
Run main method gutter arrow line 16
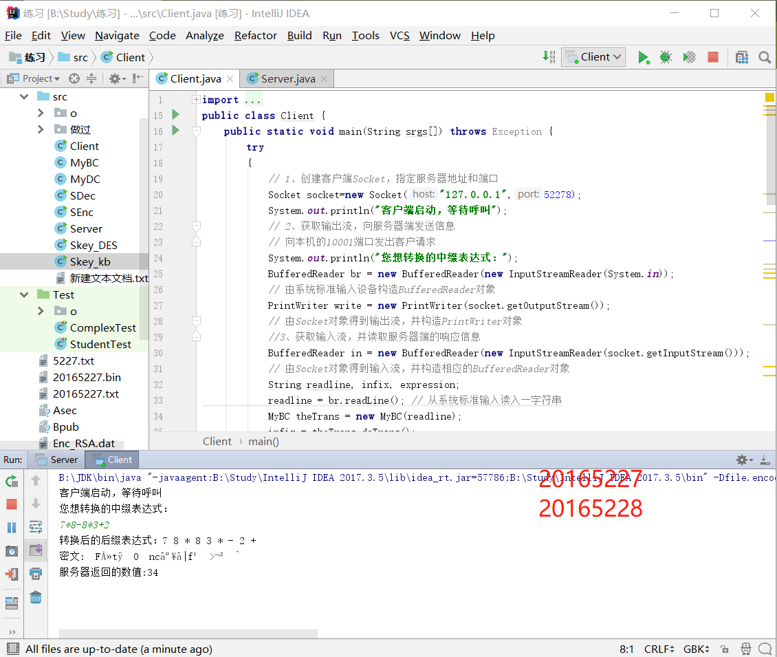175,131
